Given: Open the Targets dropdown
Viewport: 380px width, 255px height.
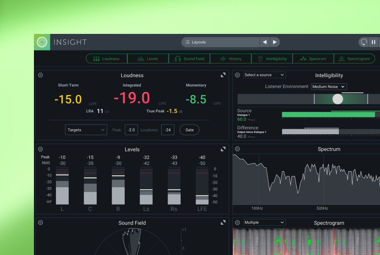Looking at the screenshot, I should click(x=86, y=130).
